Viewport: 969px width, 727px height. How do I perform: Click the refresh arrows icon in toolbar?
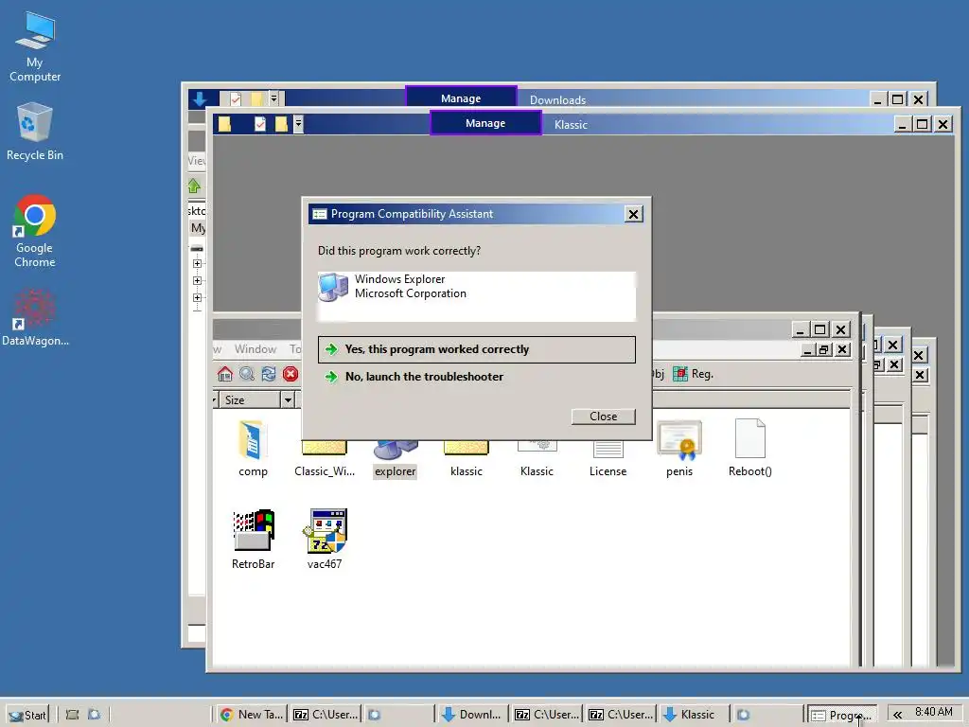point(268,373)
